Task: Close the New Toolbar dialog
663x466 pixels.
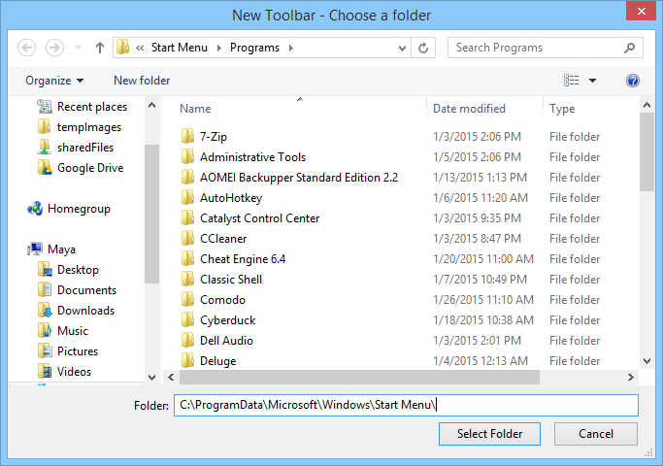Action: pyautogui.click(x=641, y=11)
